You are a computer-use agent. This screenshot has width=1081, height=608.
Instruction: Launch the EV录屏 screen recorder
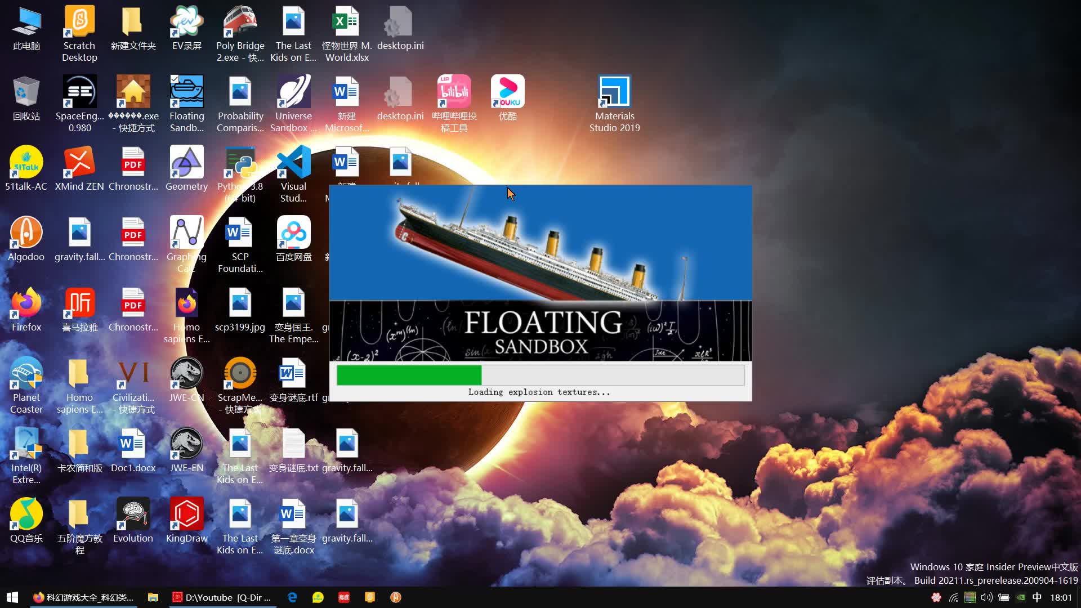pyautogui.click(x=186, y=28)
